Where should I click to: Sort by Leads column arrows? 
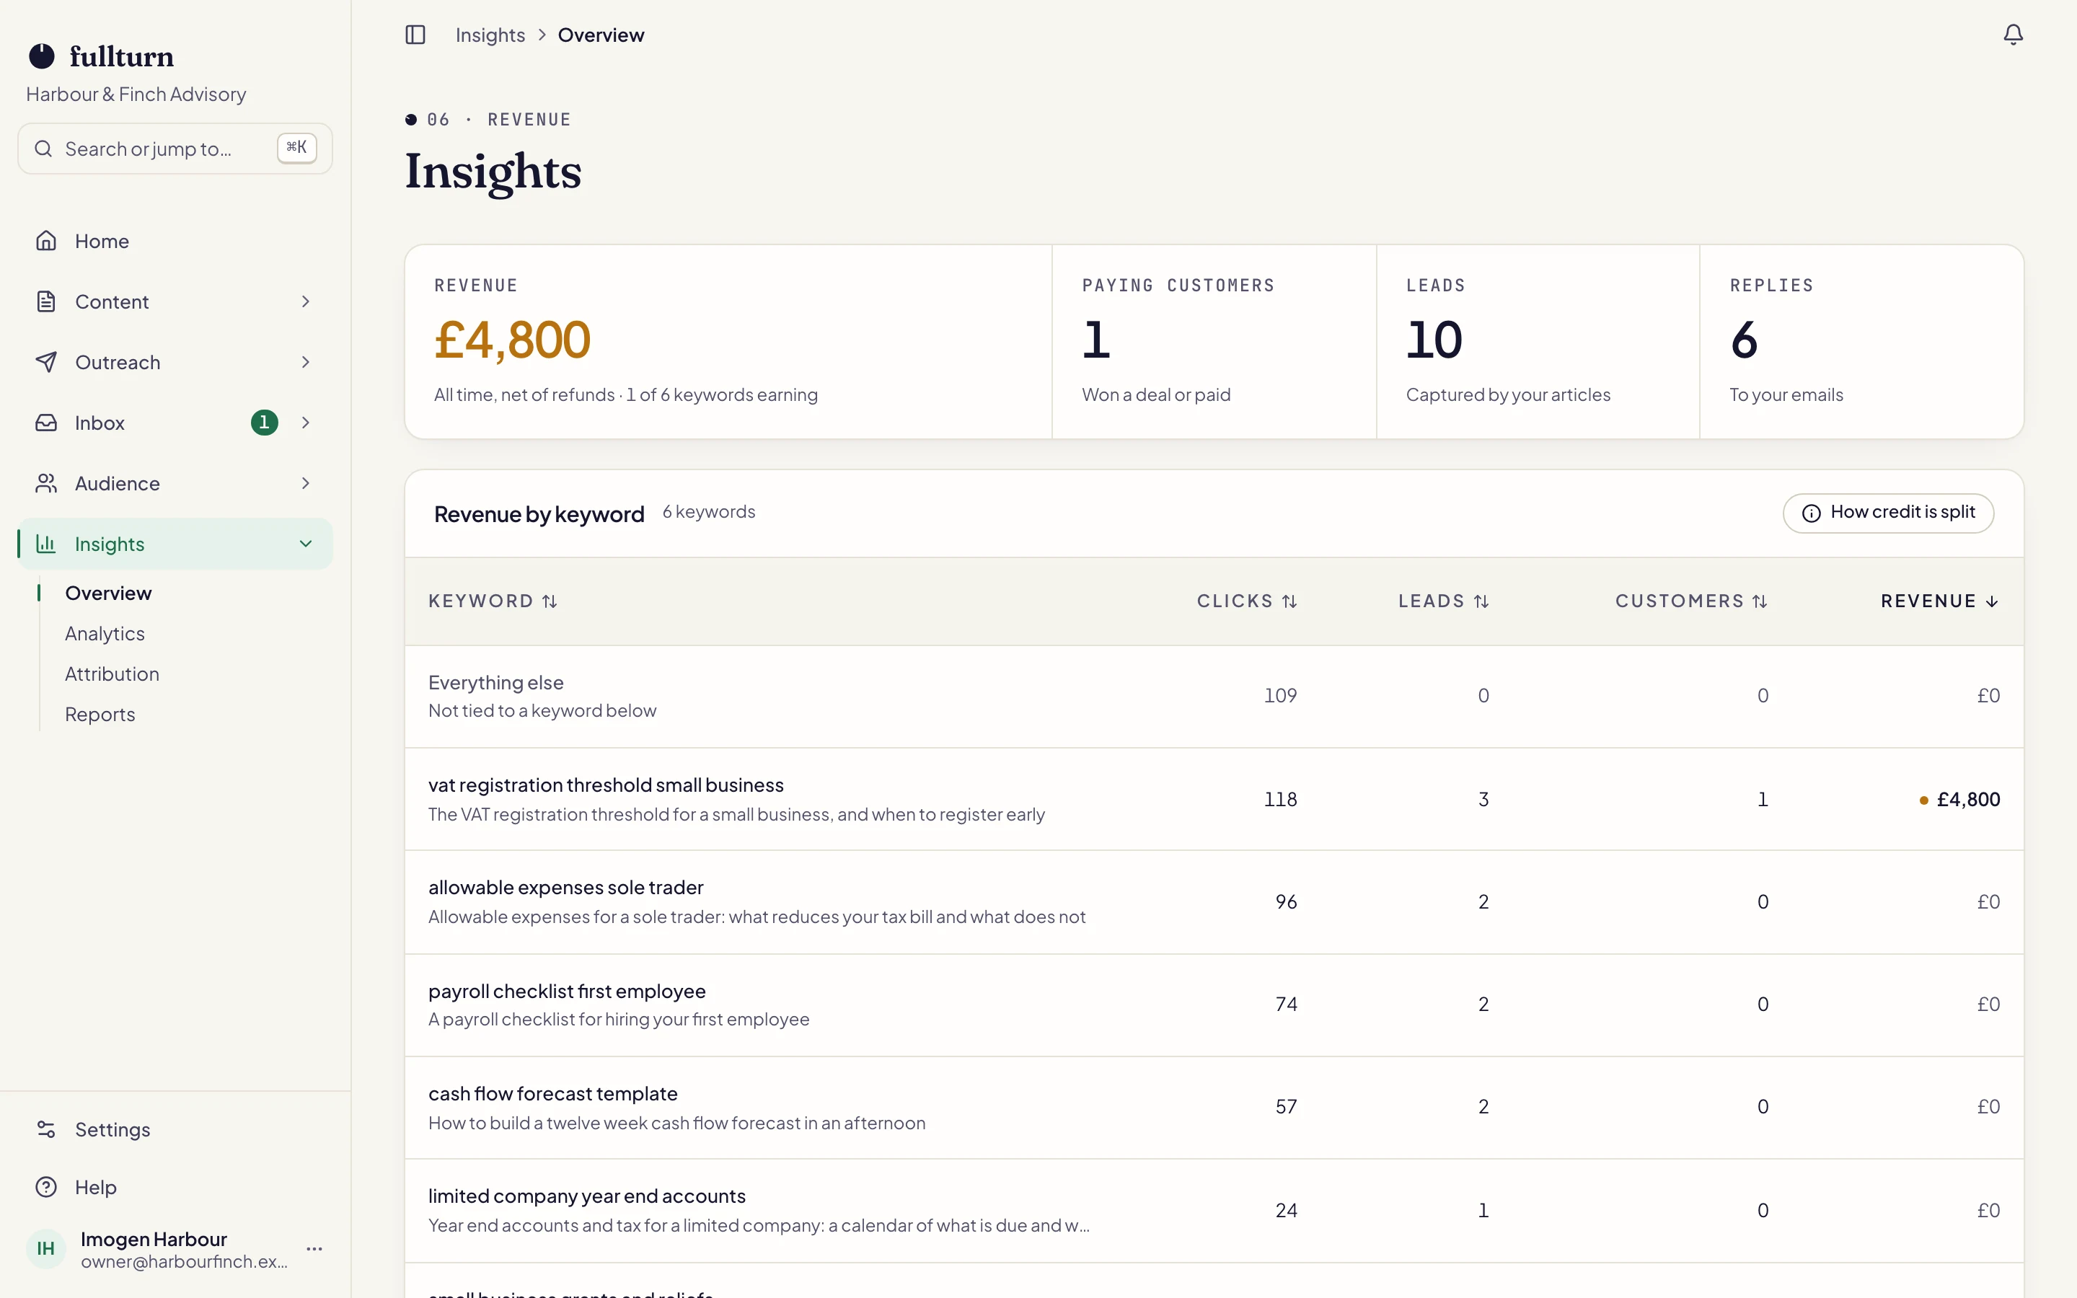click(1481, 602)
